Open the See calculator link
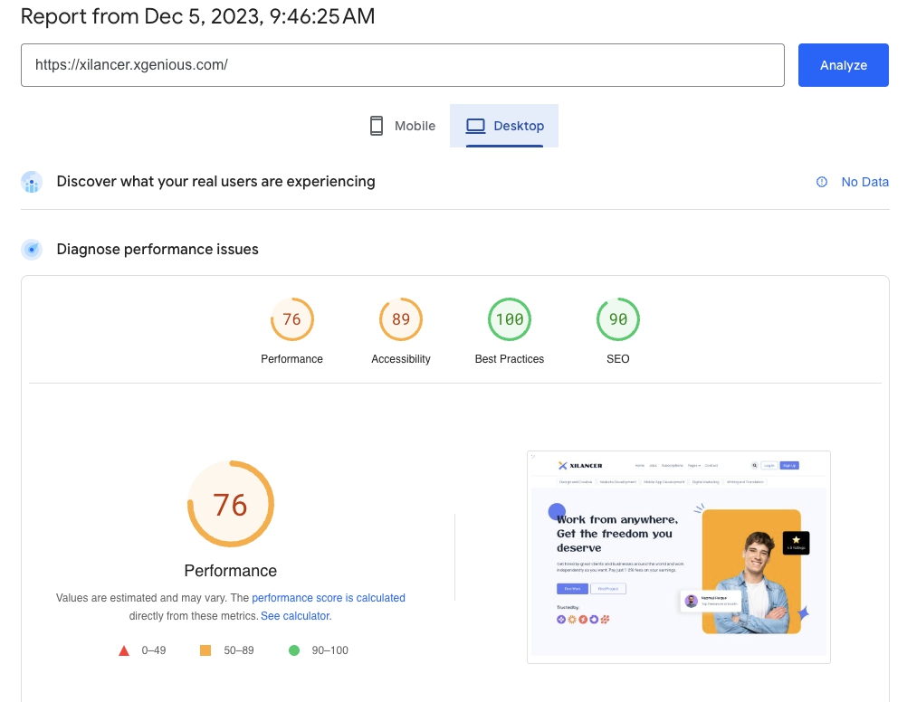The width and height of the screenshot is (907, 702). [295, 616]
